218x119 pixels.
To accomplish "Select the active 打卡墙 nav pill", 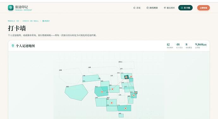I will click(x=185, y=8).
